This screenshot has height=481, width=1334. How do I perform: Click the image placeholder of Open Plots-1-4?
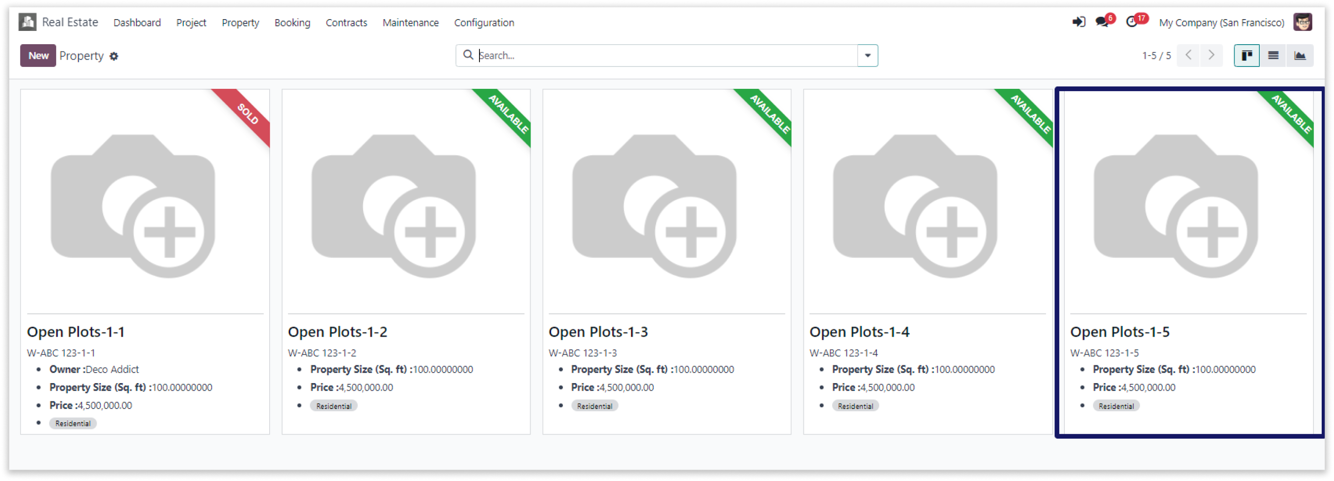click(915, 206)
